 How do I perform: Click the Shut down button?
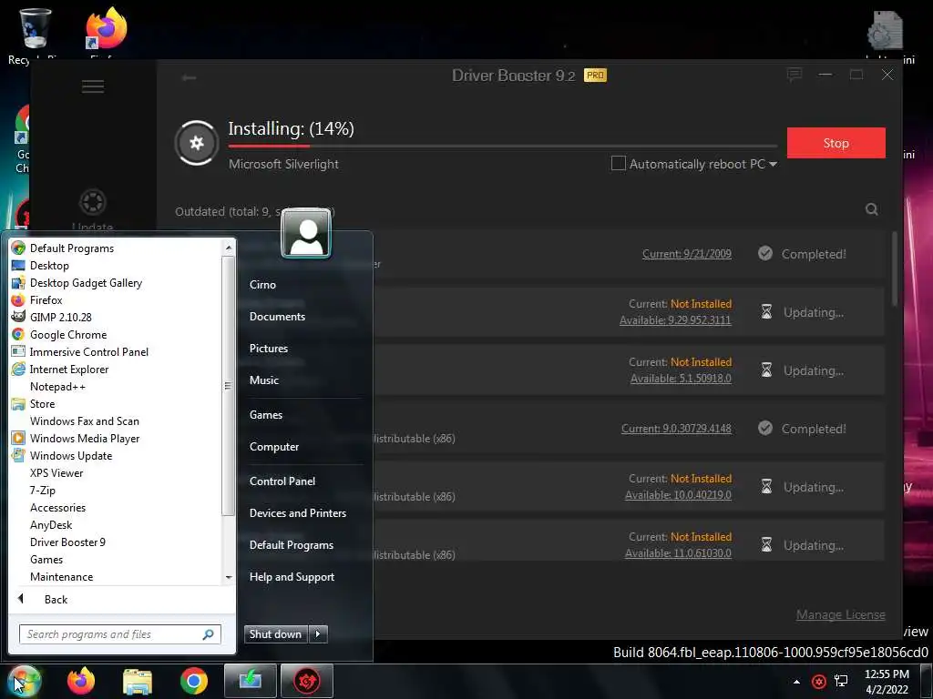coord(276,634)
